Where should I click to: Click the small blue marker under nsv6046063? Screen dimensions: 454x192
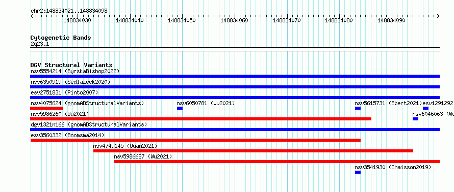[x=415, y=119]
